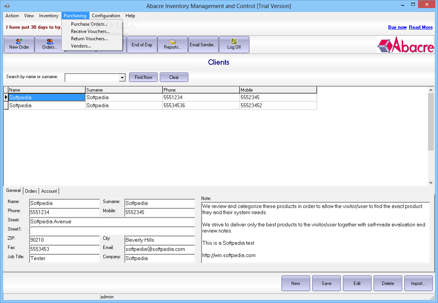
Task: Click the Delete button
Action: 388,283
